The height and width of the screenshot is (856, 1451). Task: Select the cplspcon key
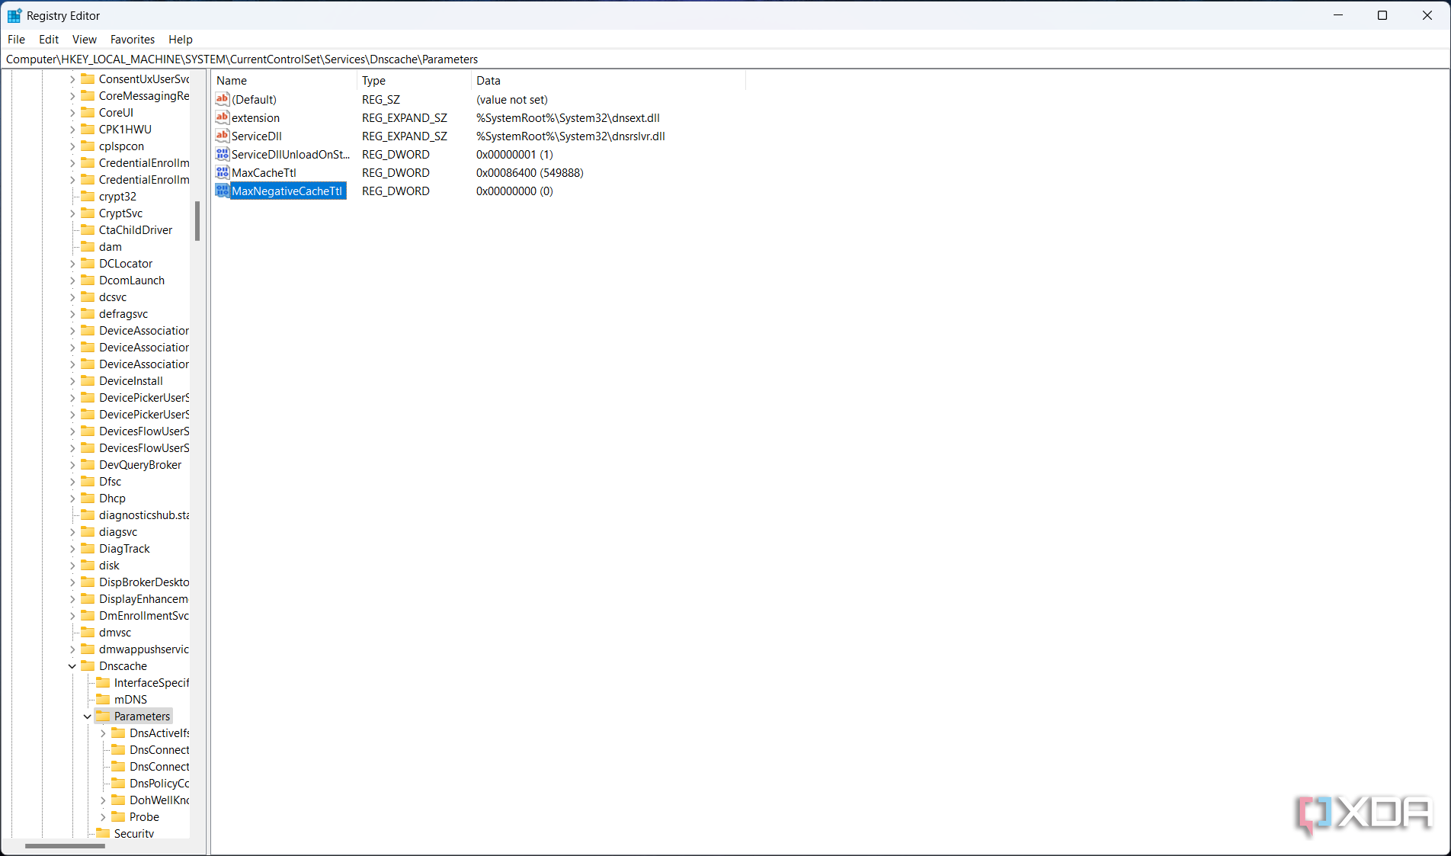pyautogui.click(x=121, y=146)
